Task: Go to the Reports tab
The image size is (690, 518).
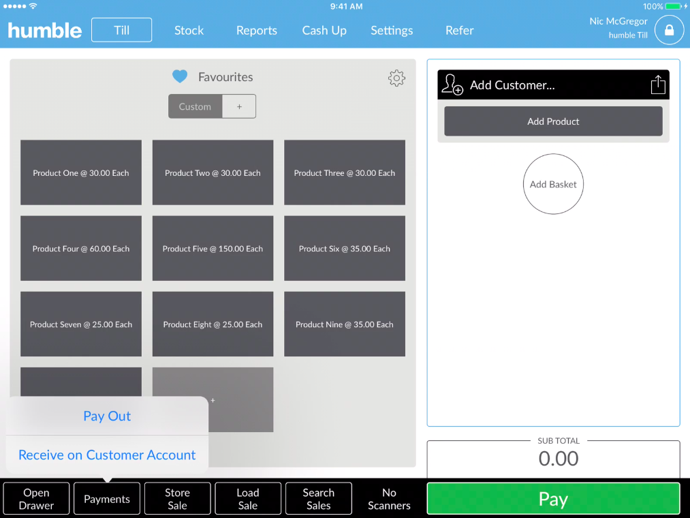Action: tap(257, 31)
